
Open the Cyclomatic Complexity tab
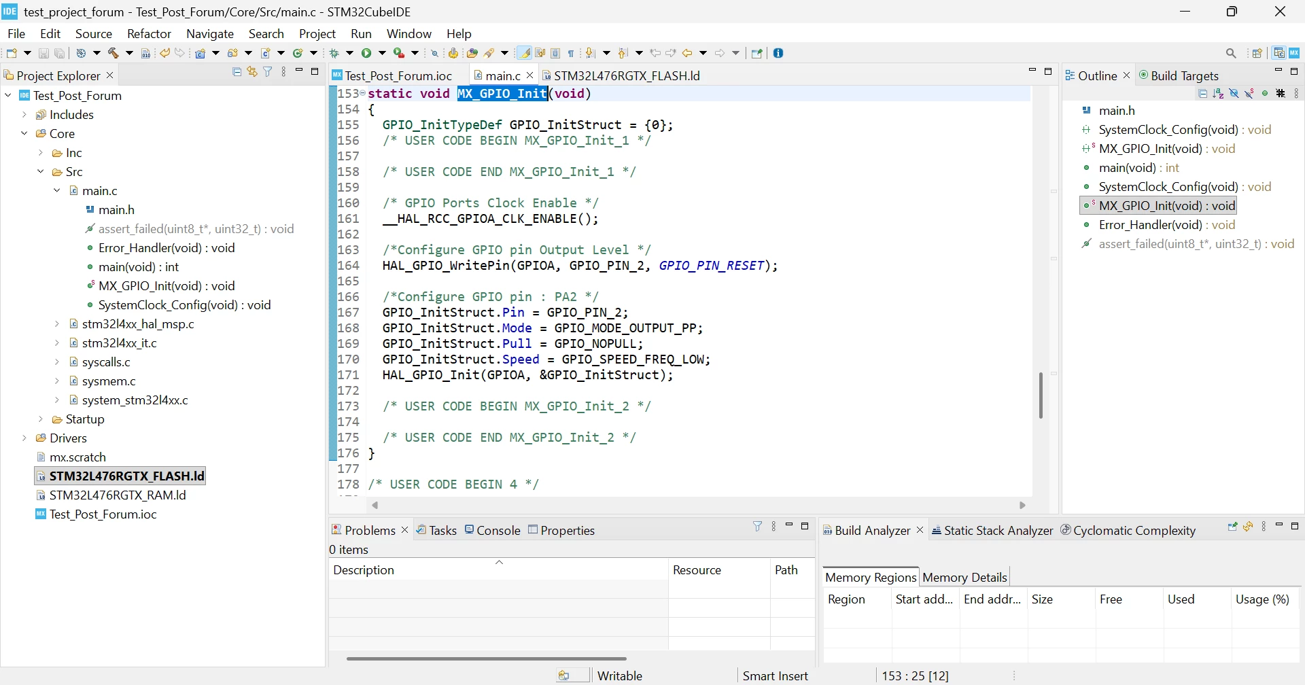pyautogui.click(x=1128, y=530)
